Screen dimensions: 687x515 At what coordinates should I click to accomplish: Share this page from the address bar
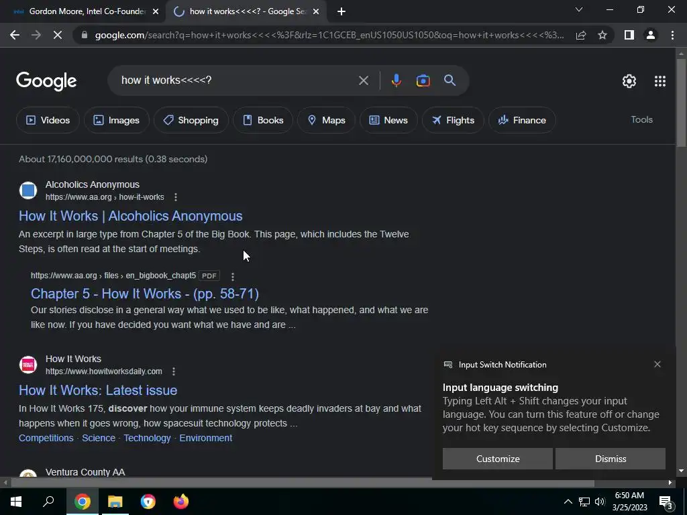click(x=581, y=35)
